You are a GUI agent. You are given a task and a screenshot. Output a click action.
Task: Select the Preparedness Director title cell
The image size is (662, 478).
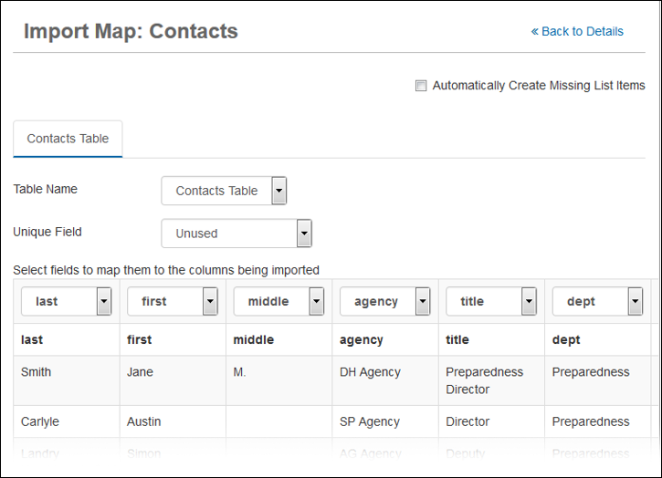(484, 380)
